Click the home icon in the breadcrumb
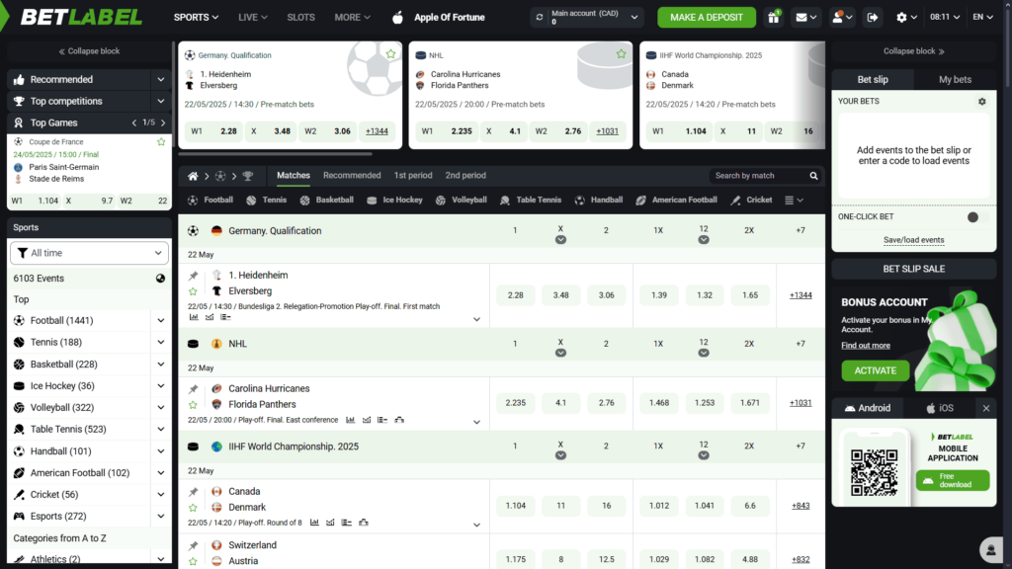Image resolution: width=1012 pixels, height=569 pixels. pos(192,175)
